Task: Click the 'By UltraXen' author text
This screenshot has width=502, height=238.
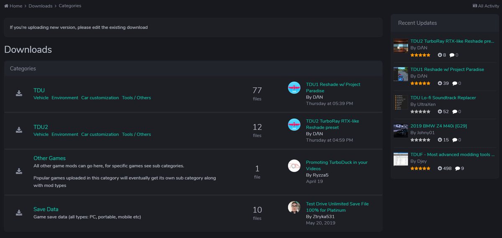Action: [x=423, y=104]
